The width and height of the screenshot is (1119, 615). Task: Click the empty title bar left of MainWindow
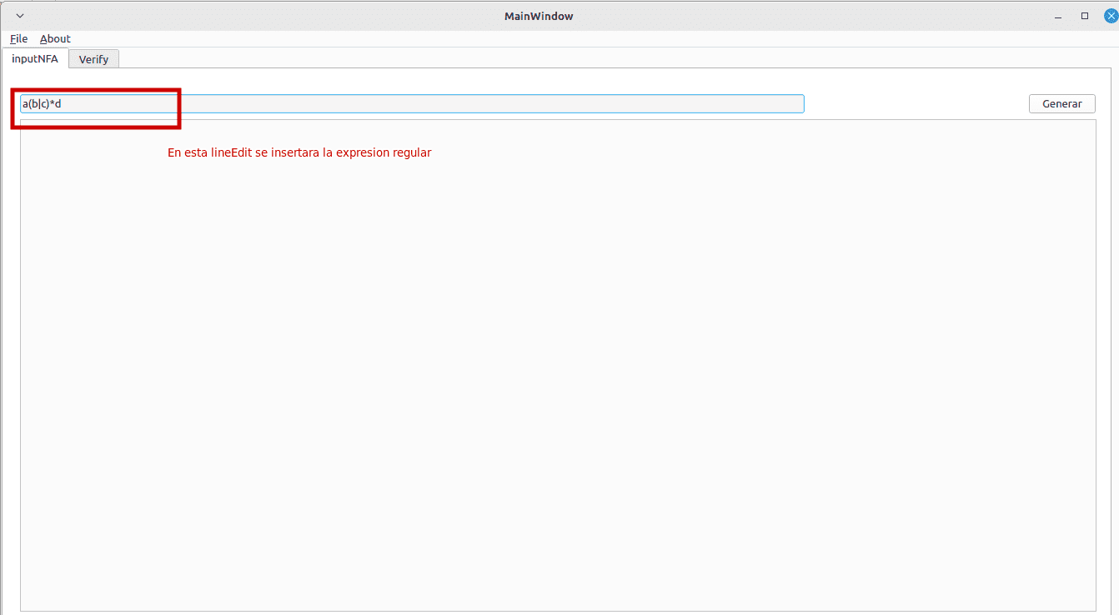[x=250, y=16]
